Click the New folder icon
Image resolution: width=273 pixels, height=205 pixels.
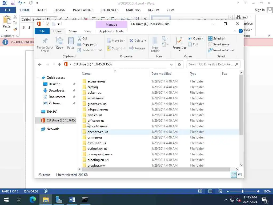155,41
